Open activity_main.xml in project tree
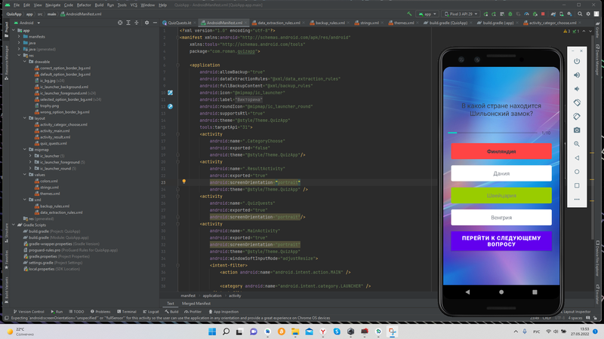The width and height of the screenshot is (604, 339). tap(54, 130)
